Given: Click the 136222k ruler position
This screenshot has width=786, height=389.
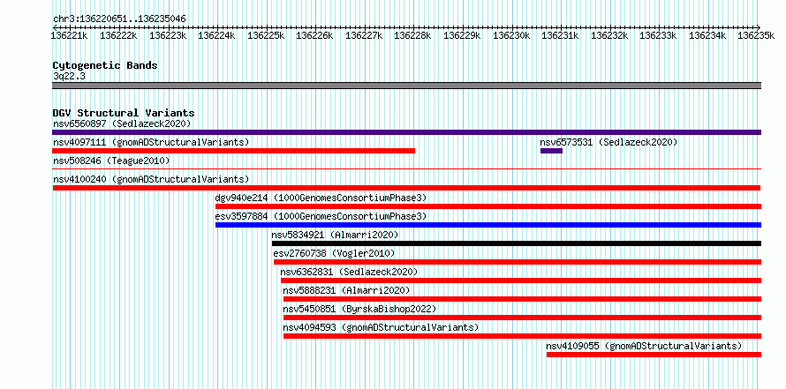Looking at the screenshot, I should pos(119,35).
